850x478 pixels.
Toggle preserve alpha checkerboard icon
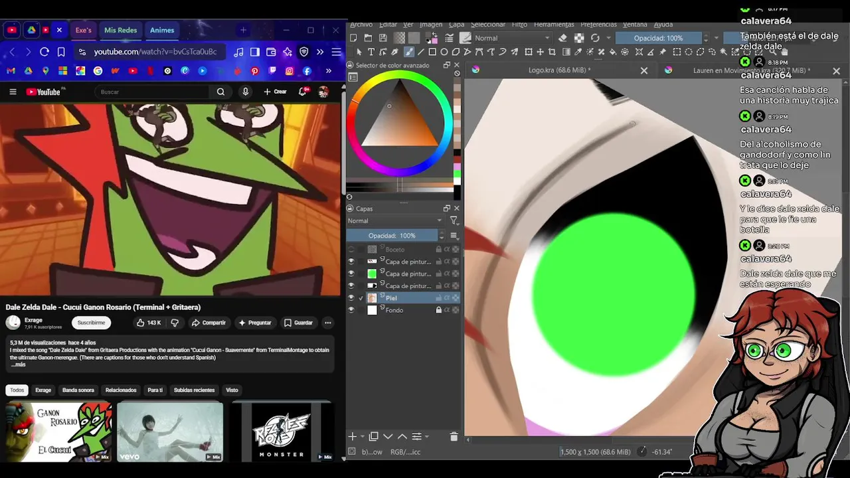tap(579, 38)
